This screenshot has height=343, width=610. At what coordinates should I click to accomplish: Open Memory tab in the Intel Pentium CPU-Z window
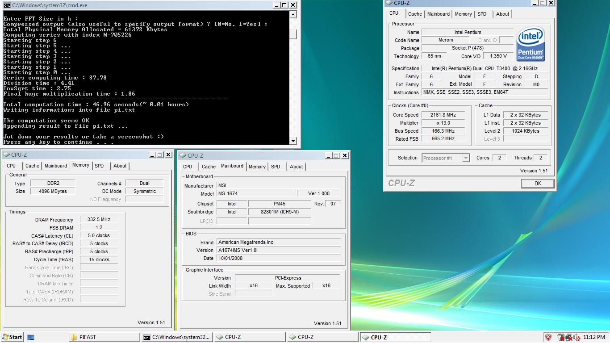(x=463, y=14)
